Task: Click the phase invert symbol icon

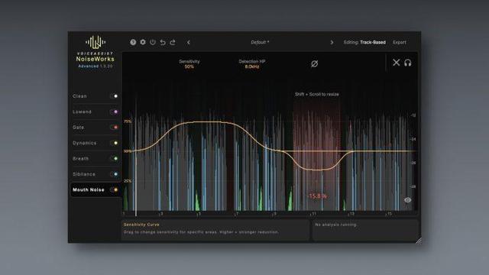Action: (314, 63)
